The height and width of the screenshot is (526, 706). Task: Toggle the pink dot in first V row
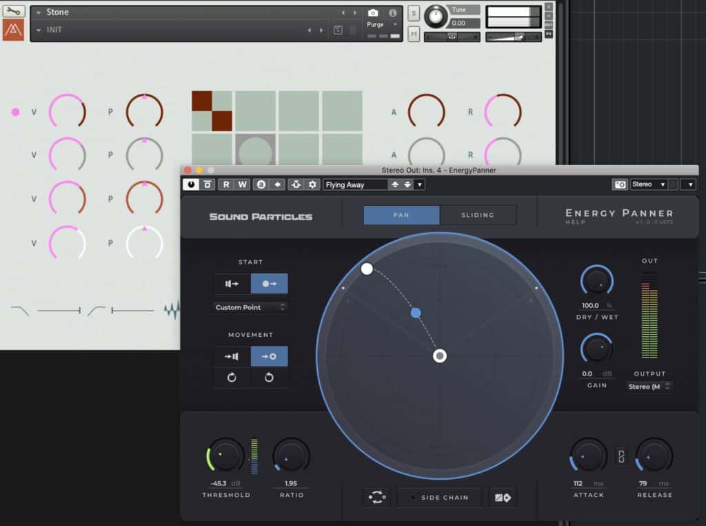(x=15, y=112)
